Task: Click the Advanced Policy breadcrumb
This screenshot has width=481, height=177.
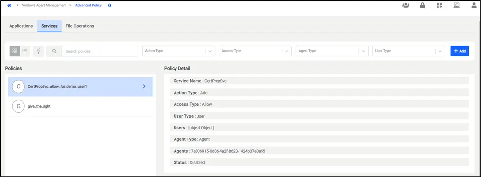Action: tap(88, 5)
